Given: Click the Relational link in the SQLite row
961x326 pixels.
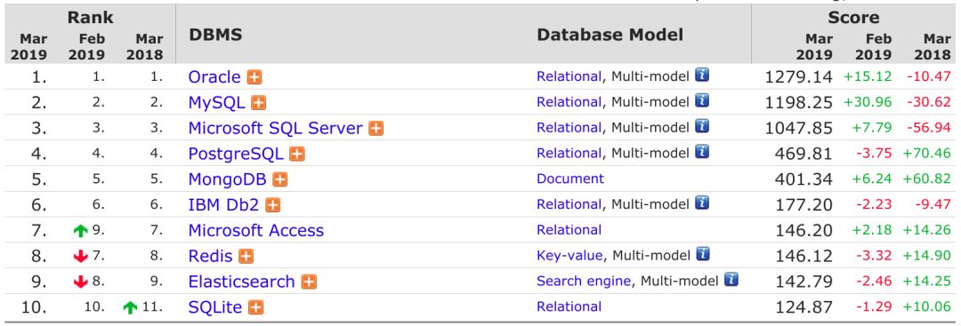Looking at the screenshot, I should [569, 306].
